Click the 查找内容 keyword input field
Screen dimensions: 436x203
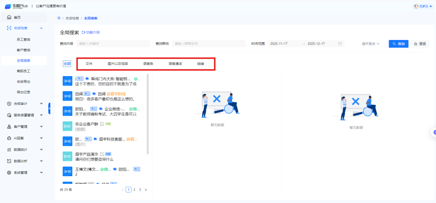click(x=113, y=43)
